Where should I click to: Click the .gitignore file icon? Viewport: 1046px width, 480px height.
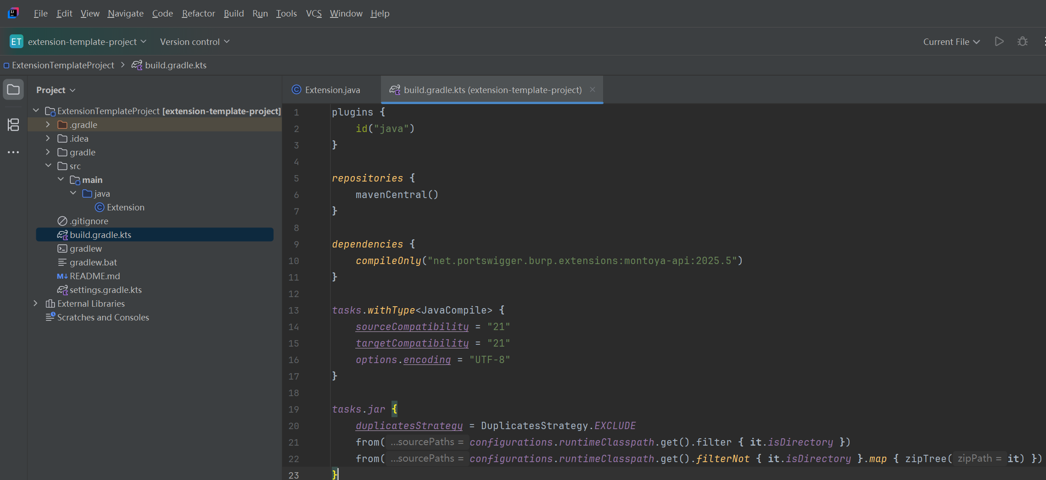point(62,221)
